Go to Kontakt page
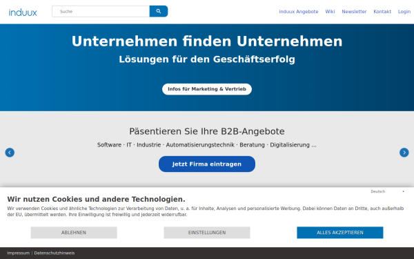 pos(382,12)
